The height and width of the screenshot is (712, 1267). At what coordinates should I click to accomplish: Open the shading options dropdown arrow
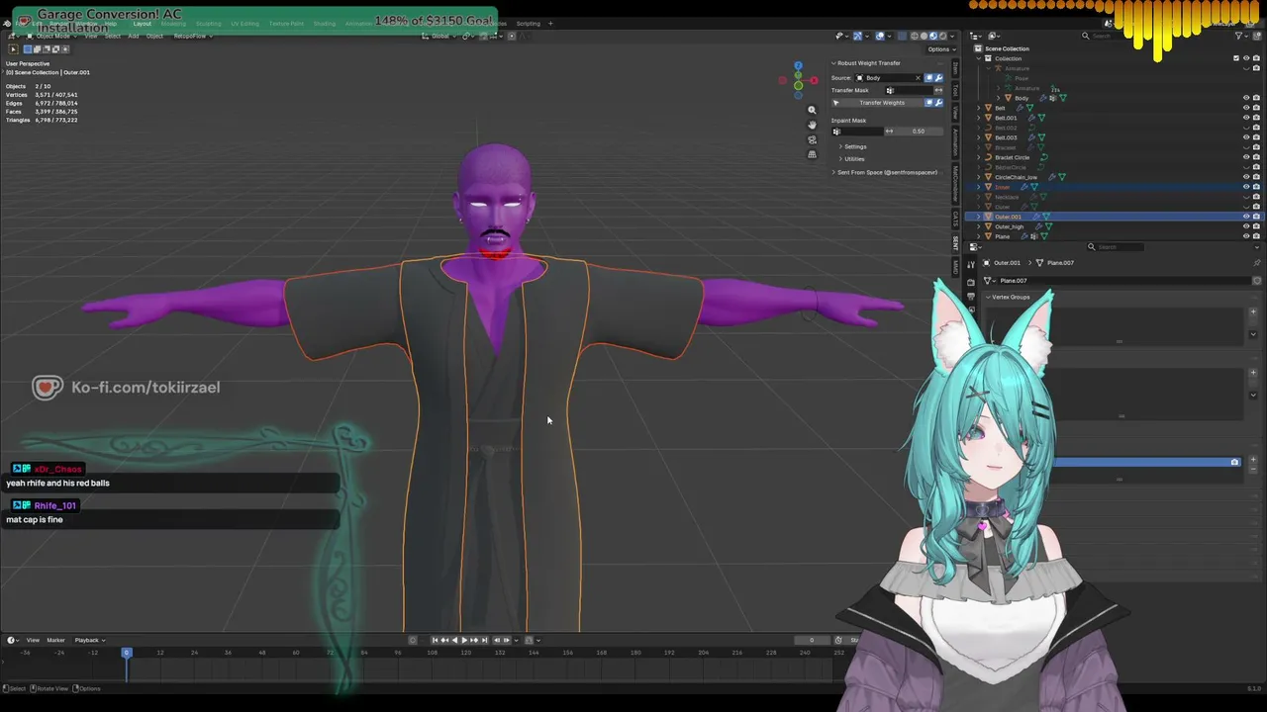952,36
